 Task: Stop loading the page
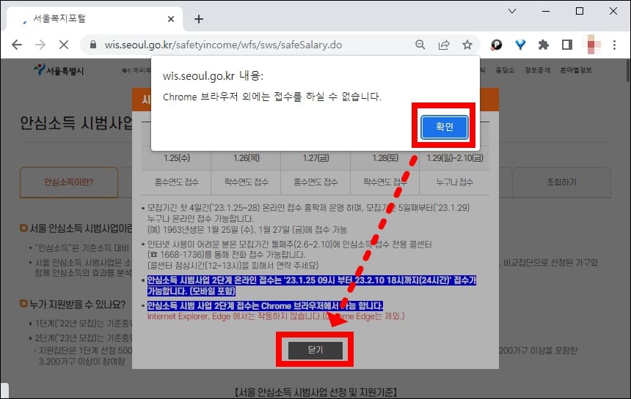(x=64, y=45)
